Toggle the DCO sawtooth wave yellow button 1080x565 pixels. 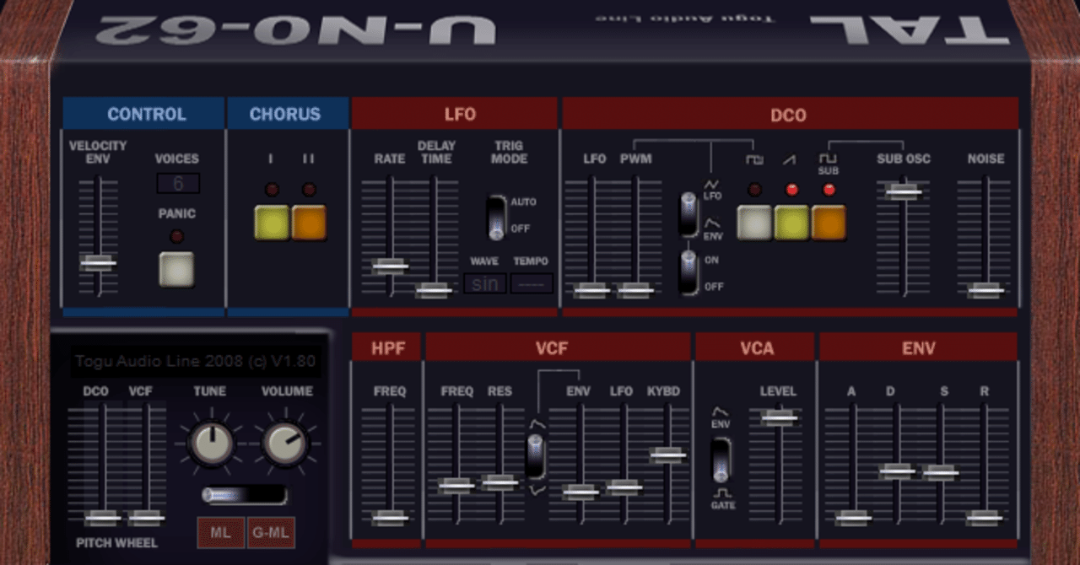(x=791, y=223)
